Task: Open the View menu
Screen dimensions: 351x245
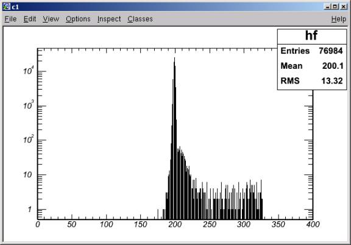Action: [x=51, y=19]
